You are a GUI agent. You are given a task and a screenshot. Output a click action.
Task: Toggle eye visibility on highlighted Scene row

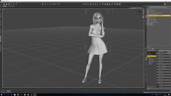pyautogui.click(x=148, y=16)
